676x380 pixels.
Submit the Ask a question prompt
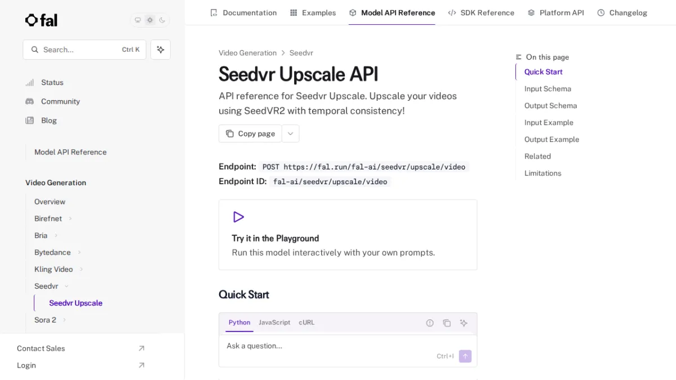click(465, 356)
